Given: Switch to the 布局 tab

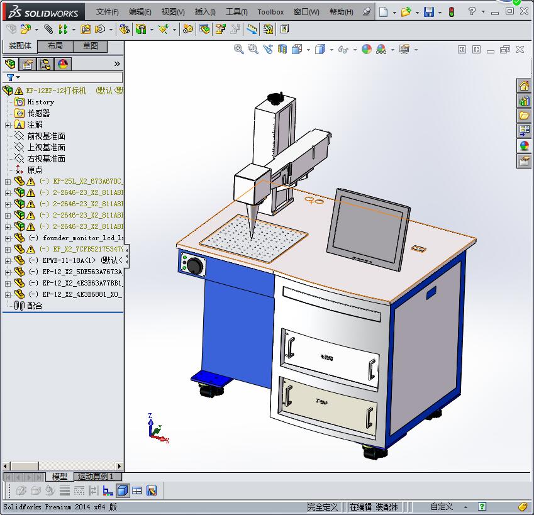Looking at the screenshot, I should click(55, 46).
